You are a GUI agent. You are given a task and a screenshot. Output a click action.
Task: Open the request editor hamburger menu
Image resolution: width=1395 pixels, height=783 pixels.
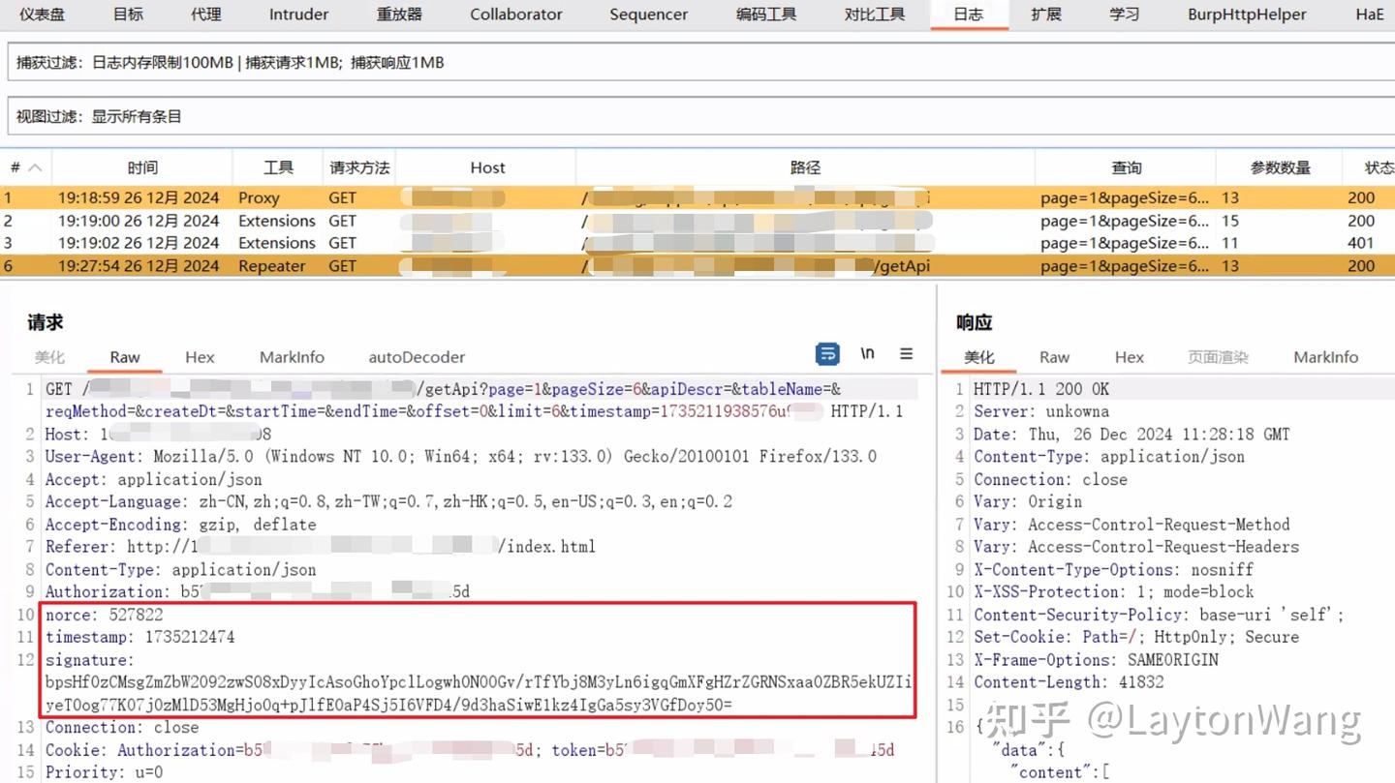(x=906, y=354)
